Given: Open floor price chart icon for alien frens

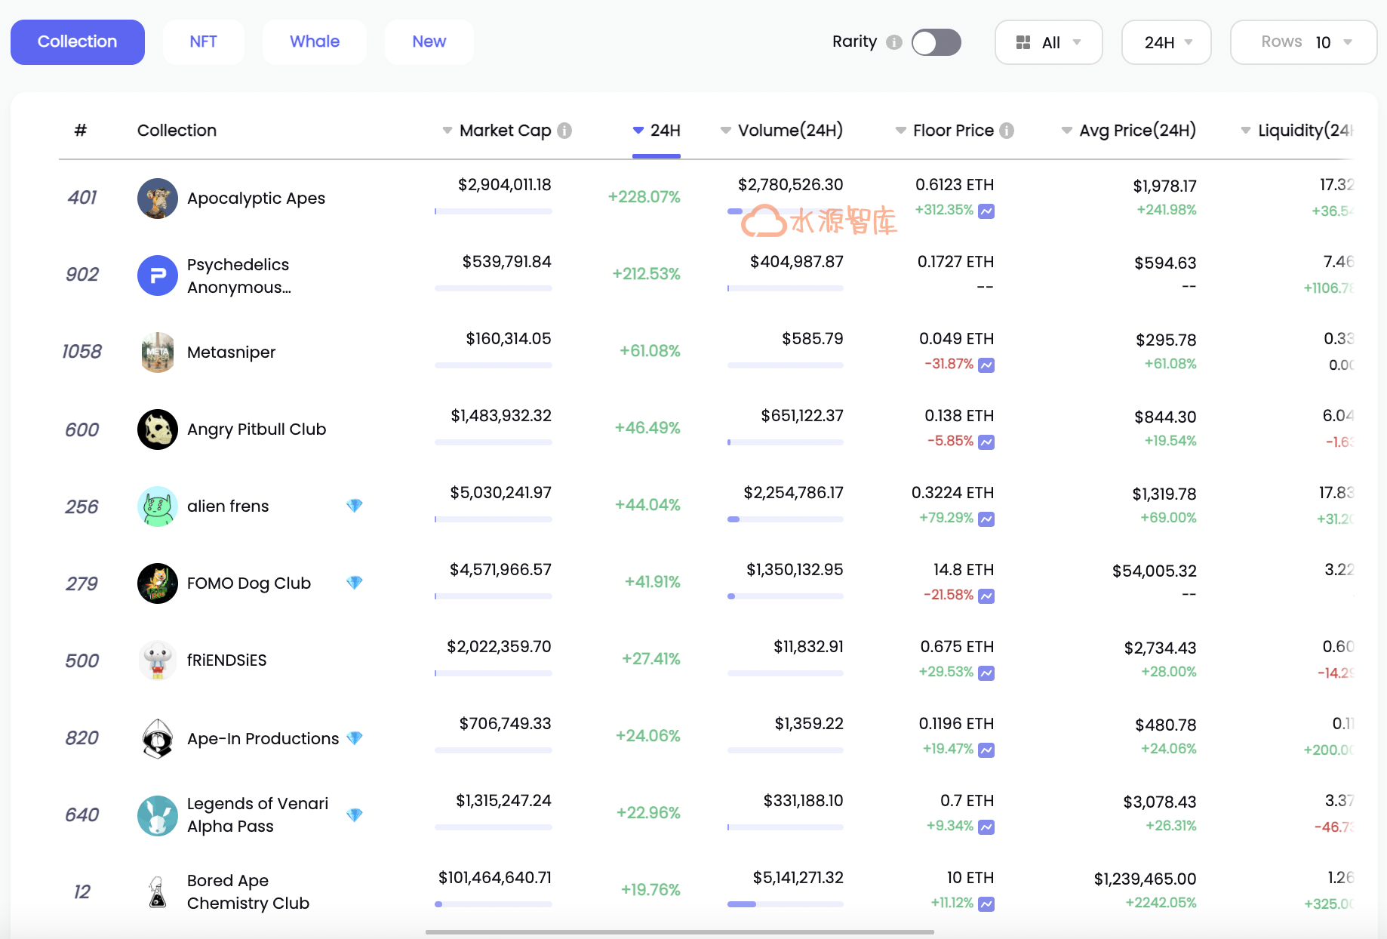Looking at the screenshot, I should 986,519.
